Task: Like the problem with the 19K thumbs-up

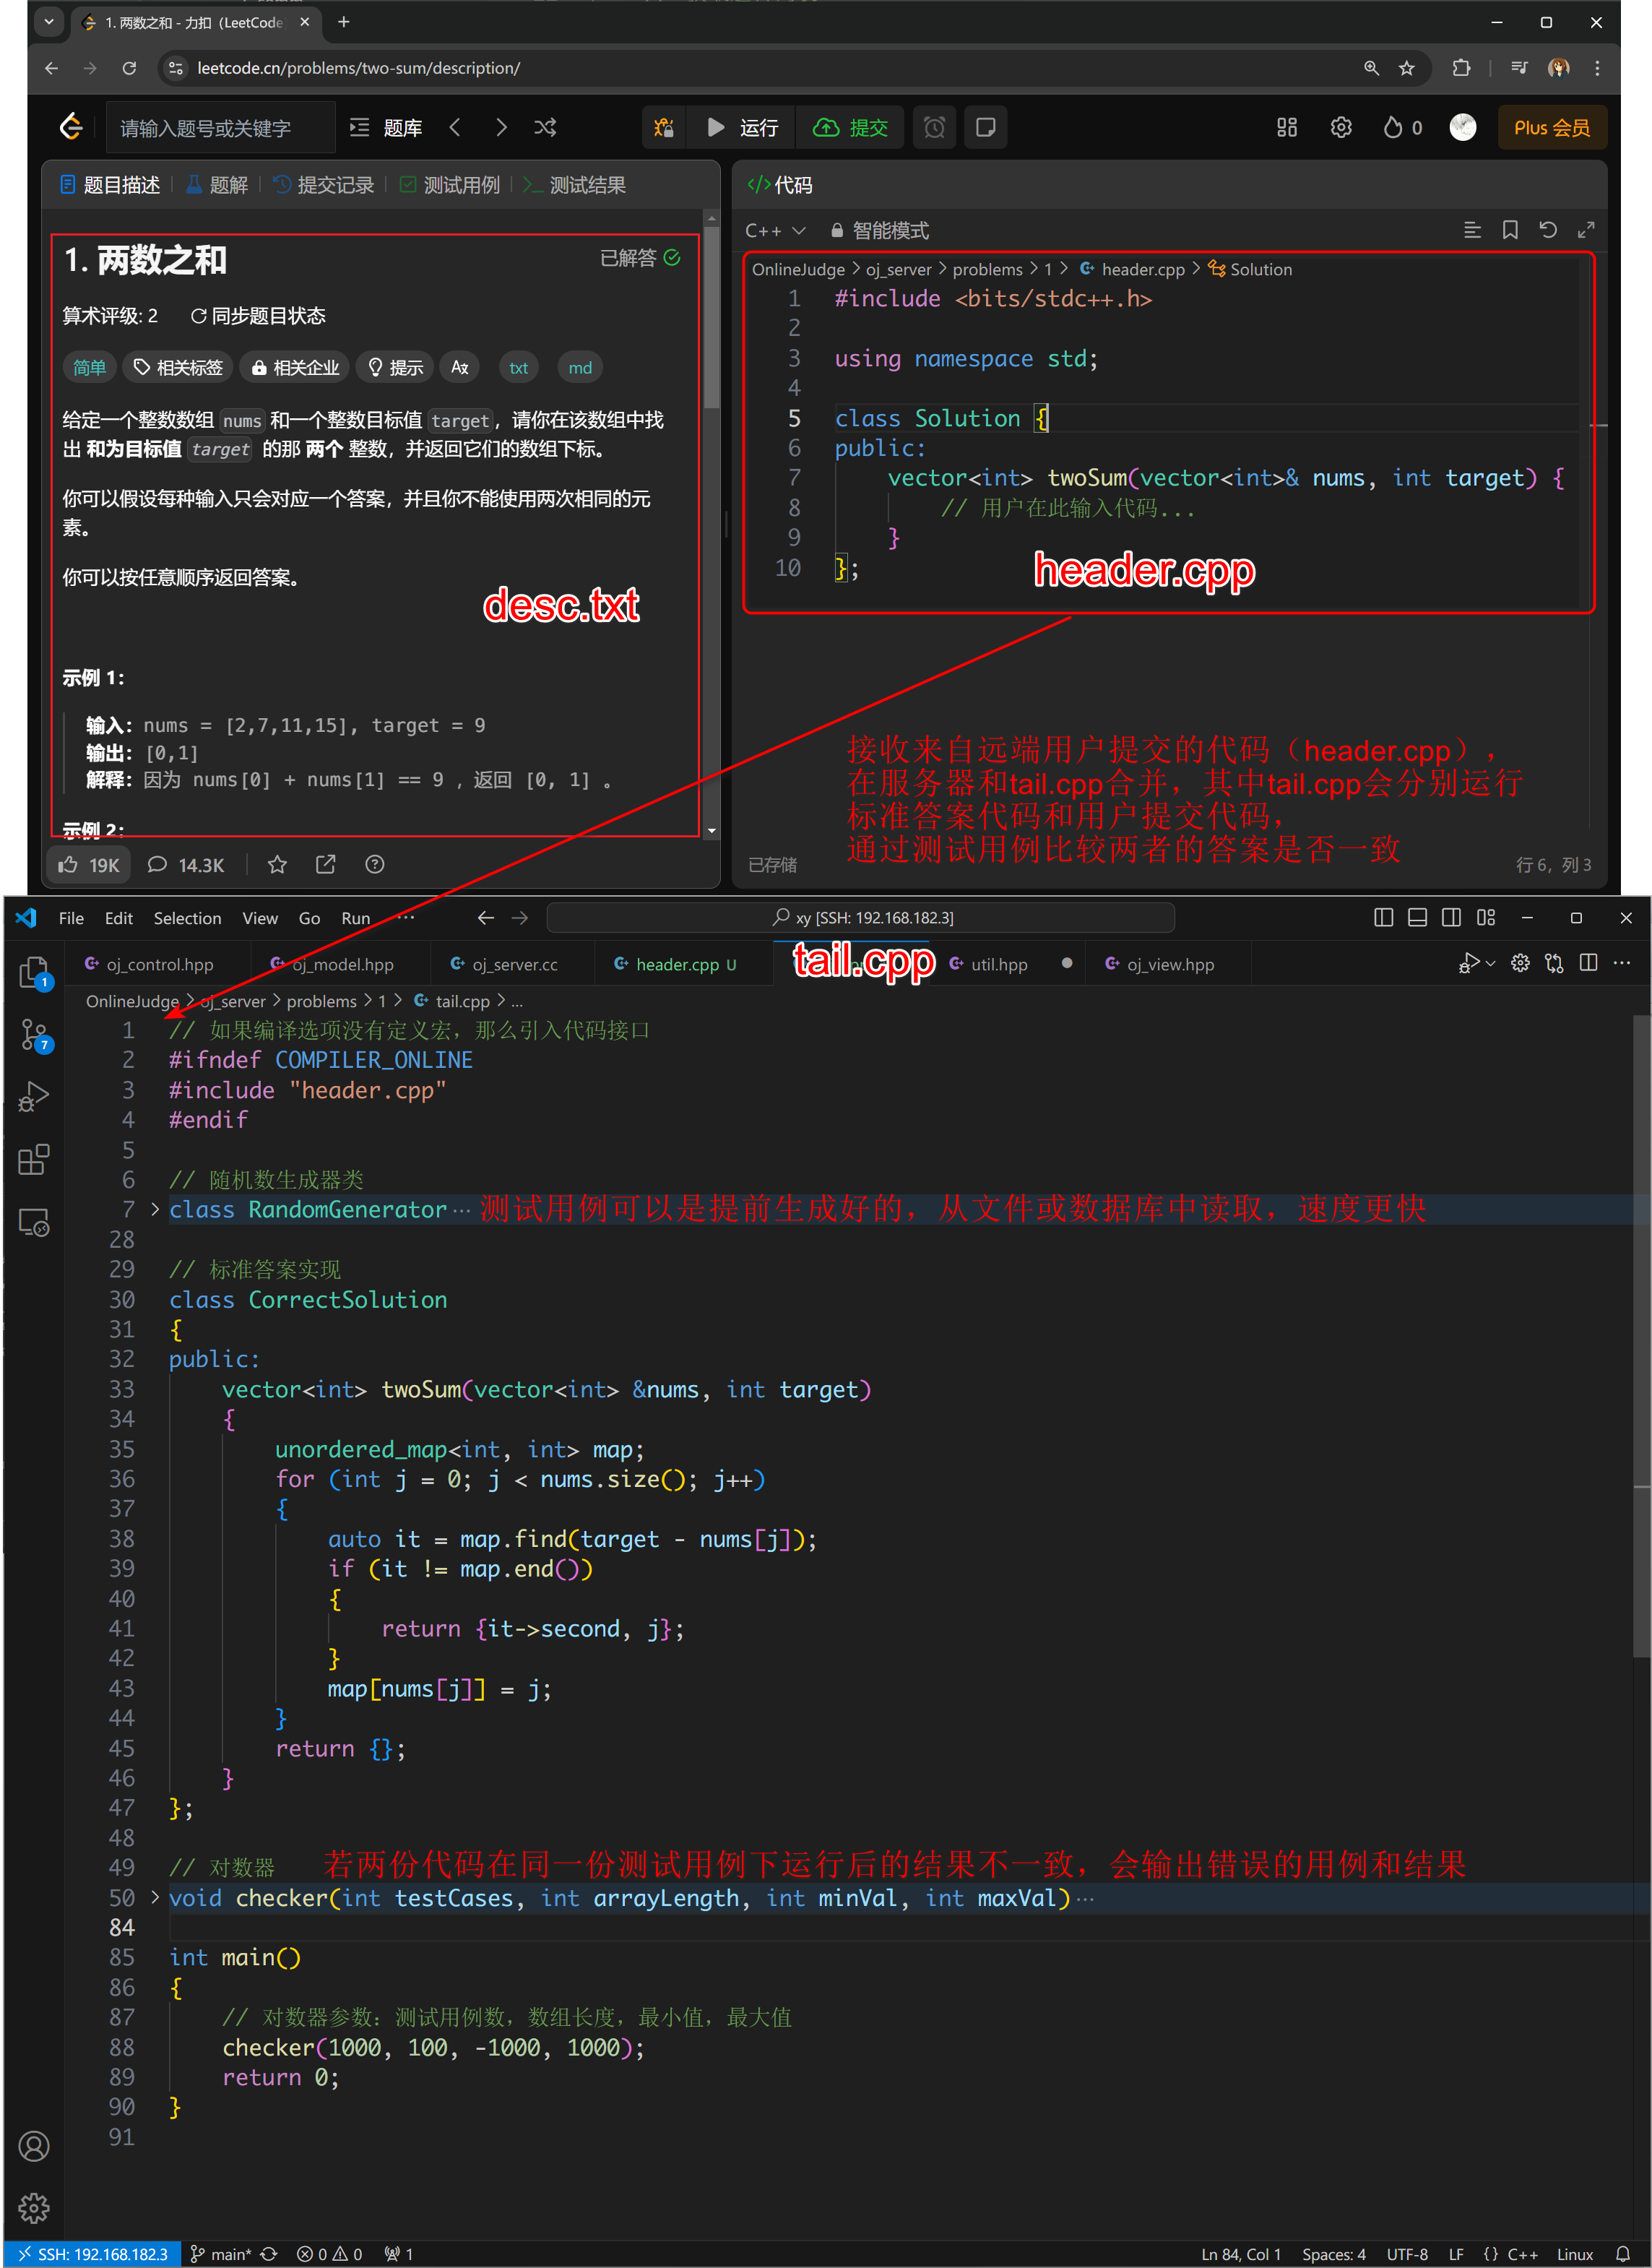Action: pos(88,864)
